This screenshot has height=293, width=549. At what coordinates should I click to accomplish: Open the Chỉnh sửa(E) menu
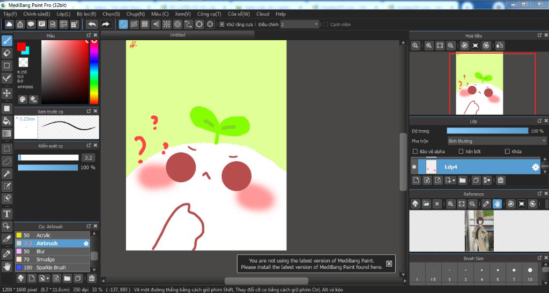point(37,14)
